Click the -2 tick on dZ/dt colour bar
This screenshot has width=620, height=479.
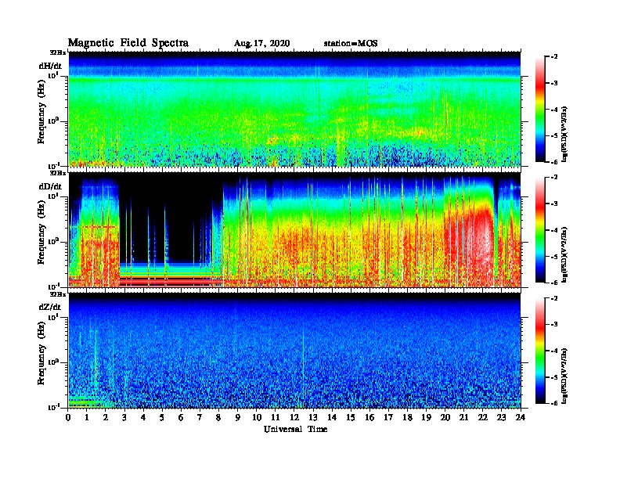(x=554, y=298)
